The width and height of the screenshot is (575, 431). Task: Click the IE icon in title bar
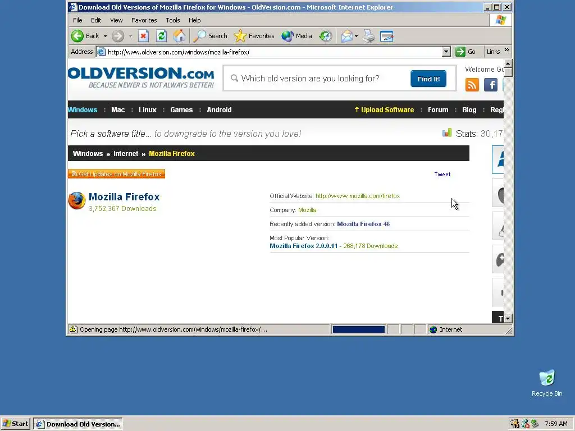[73, 7]
